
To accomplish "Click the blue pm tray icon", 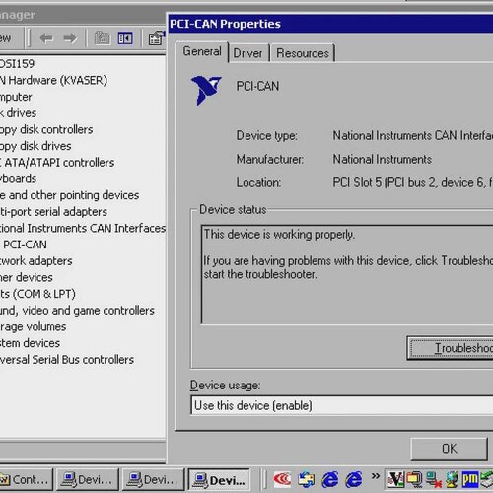I will (x=470, y=479).
